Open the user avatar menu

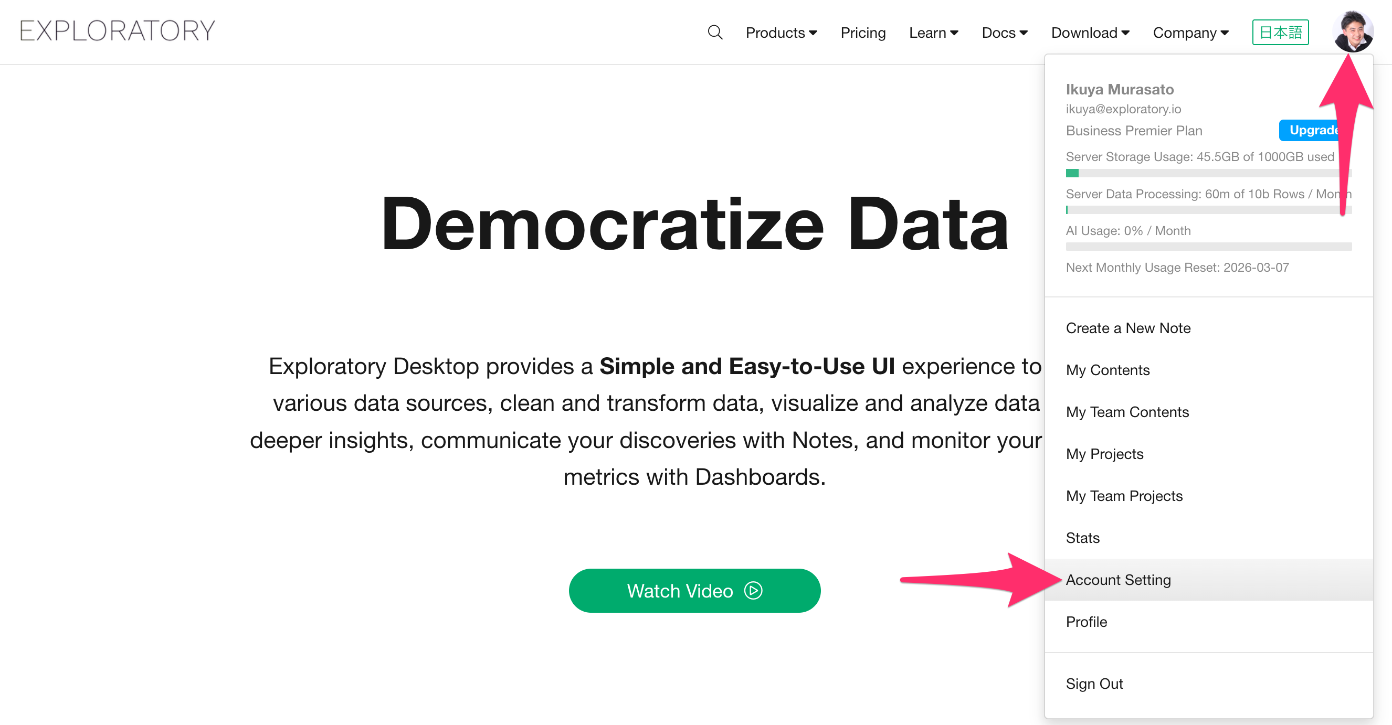click(x=1353, y=31)
